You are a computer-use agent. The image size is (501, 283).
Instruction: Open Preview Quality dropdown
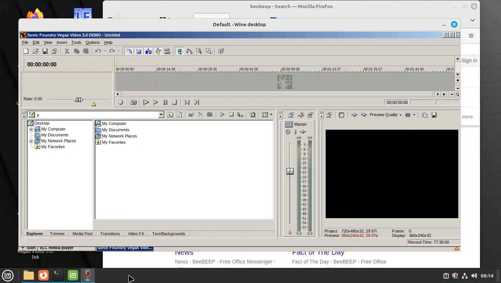tap(386, 115)
